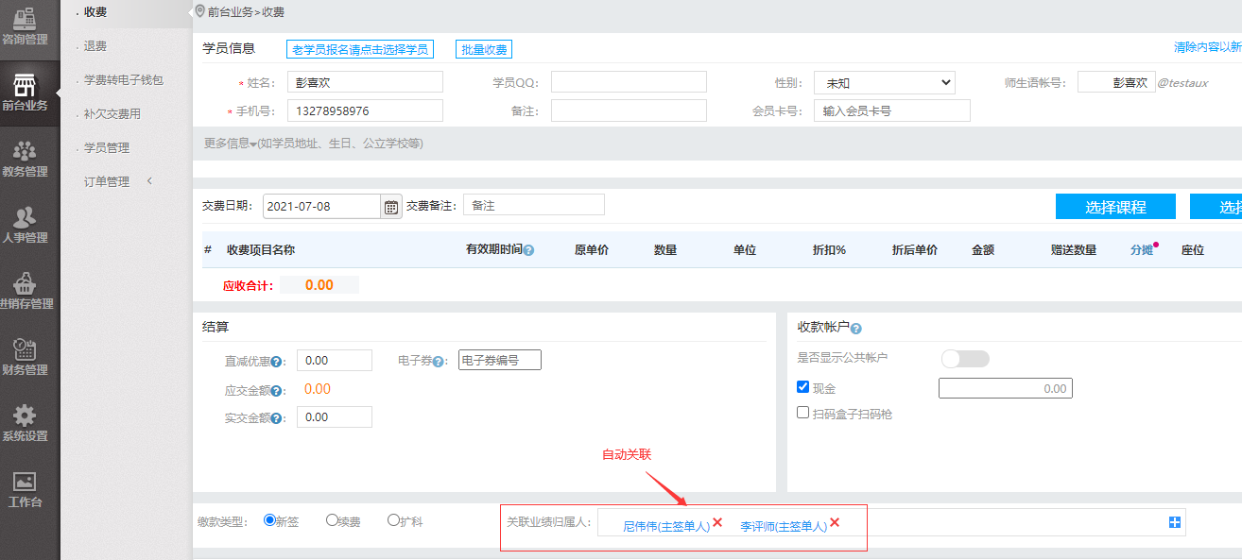Click the help icon beside 应交金额
Screen dimensions: 1242x560
[277, 390]
